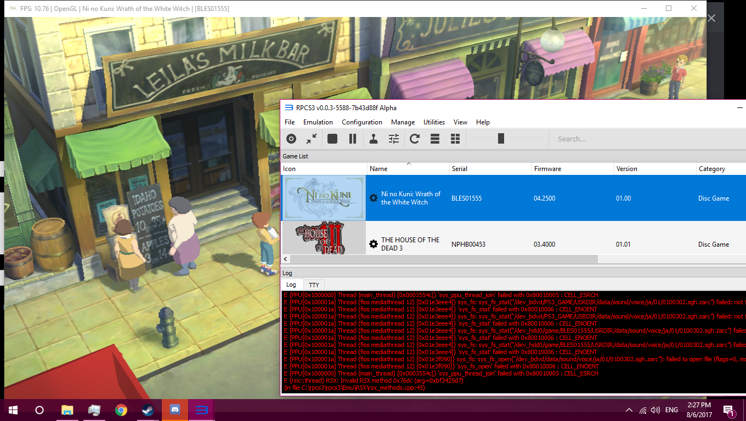This screenshot has width=746, height=421.
Task: Open the View menu
Action: click(x=461, y=122)
